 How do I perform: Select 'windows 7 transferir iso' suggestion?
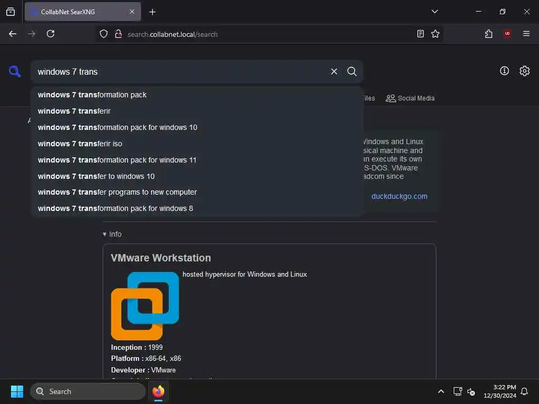(197, 144)
